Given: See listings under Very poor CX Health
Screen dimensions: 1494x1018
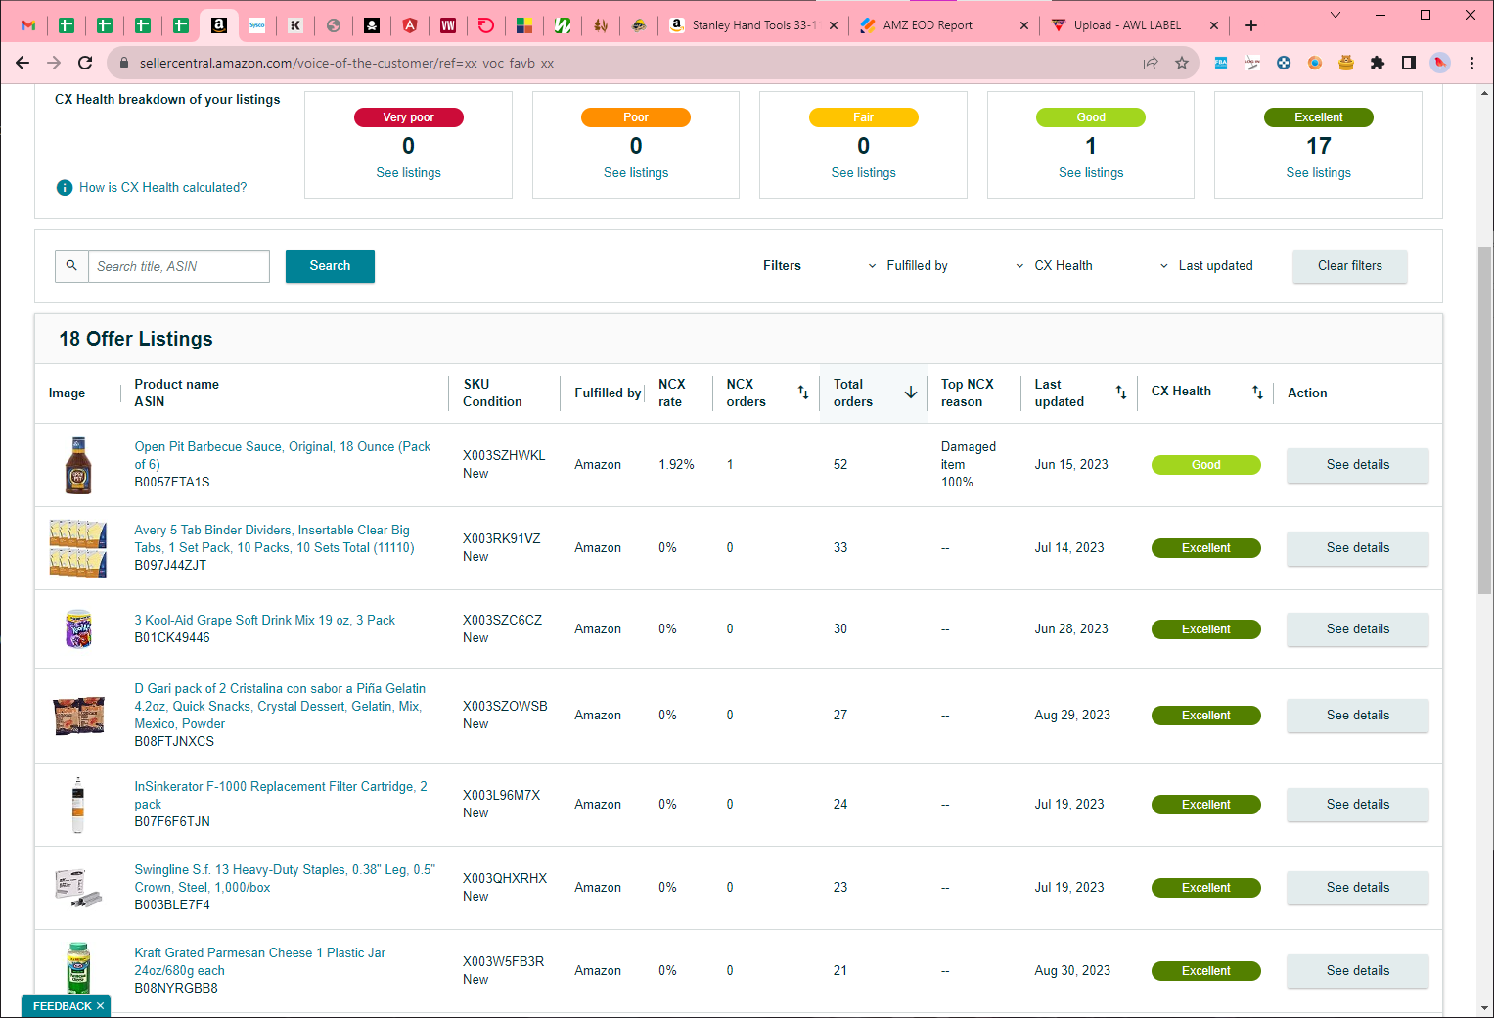Looking at the screenshot, I should [408, 172].
